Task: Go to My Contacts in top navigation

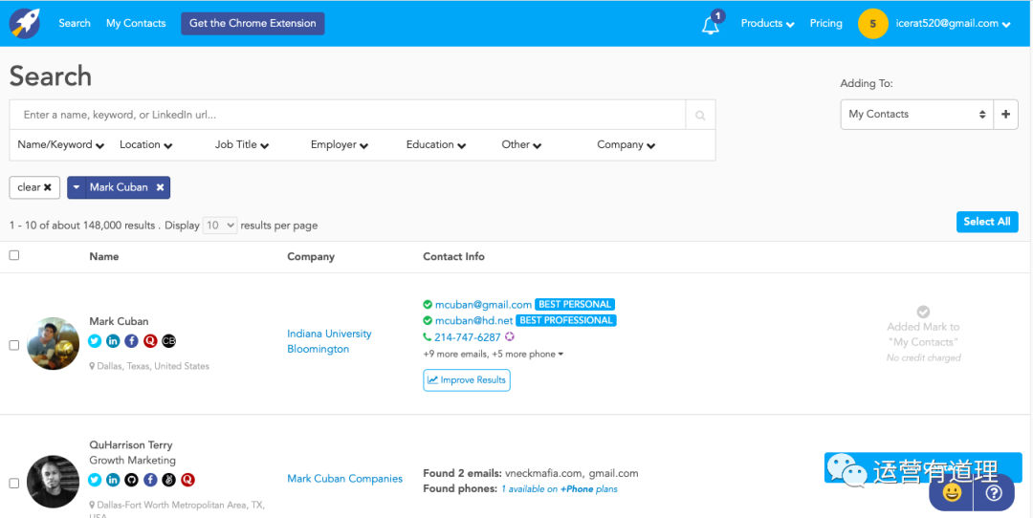Action: [136, 23]
